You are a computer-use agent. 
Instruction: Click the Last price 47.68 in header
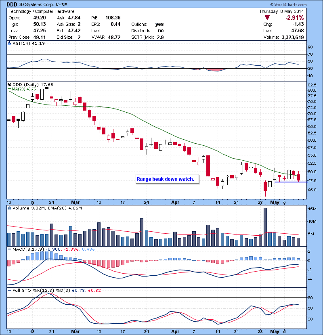(x=297, y=31)
